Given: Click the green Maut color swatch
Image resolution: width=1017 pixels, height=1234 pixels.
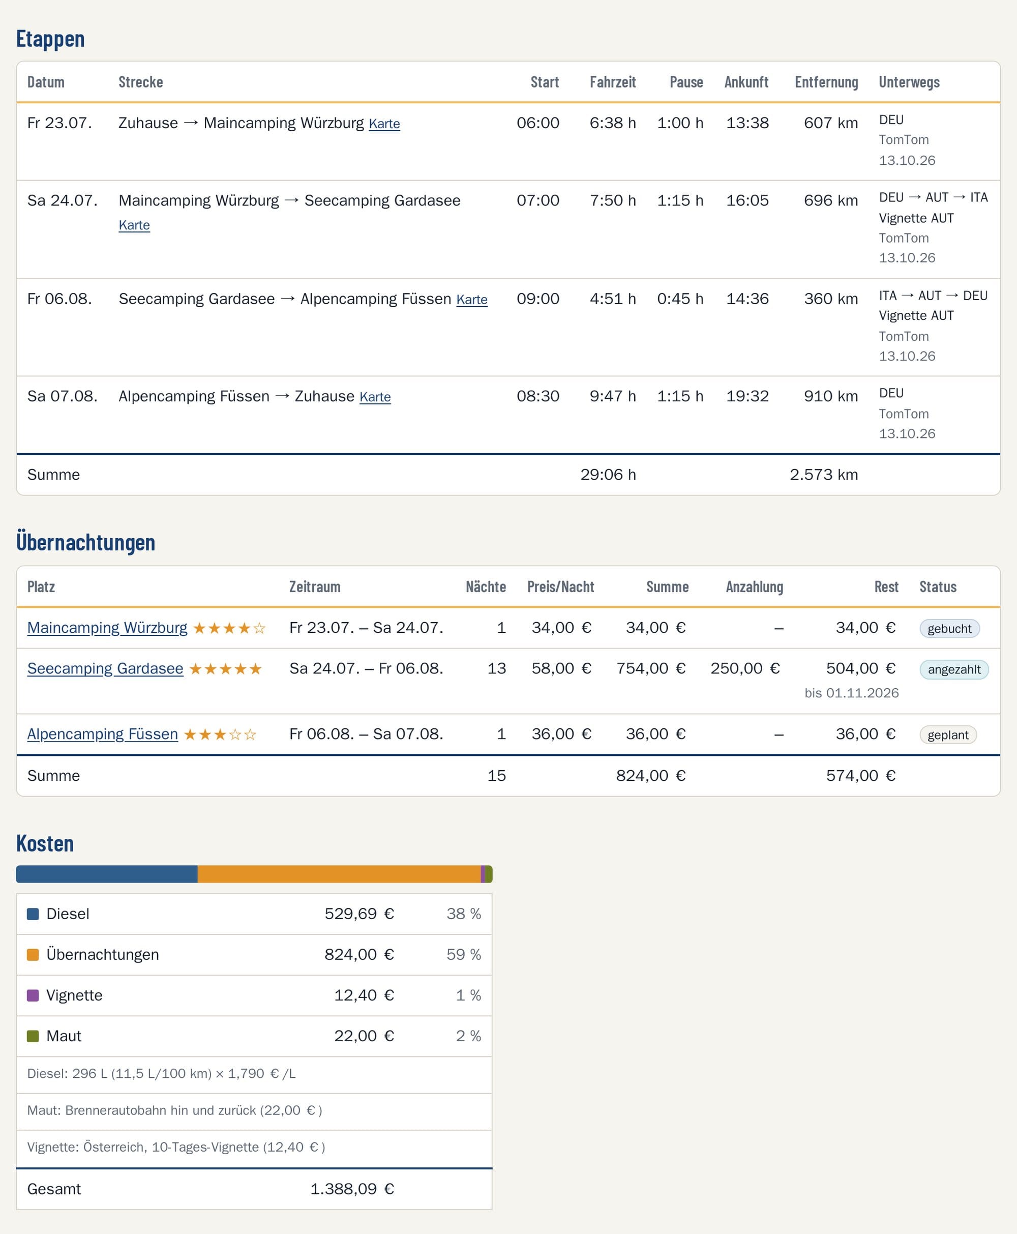Looking at the screenshot, I should pos(33,1036).
